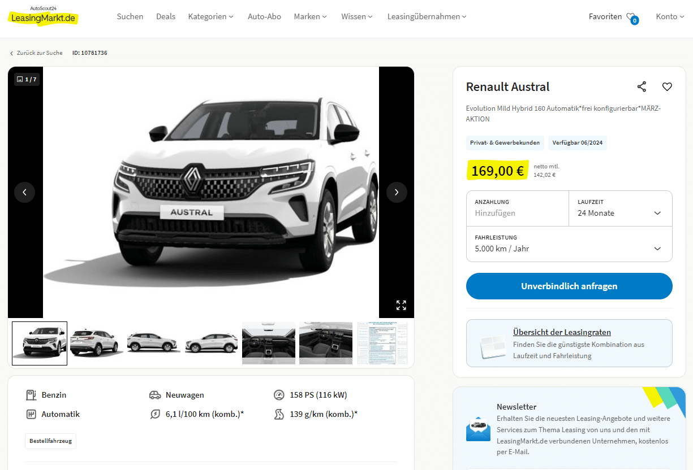The image size is (693, 470).
Task: Click the Bestellfahrzeug tag
Action: click(x=50, y=441)
